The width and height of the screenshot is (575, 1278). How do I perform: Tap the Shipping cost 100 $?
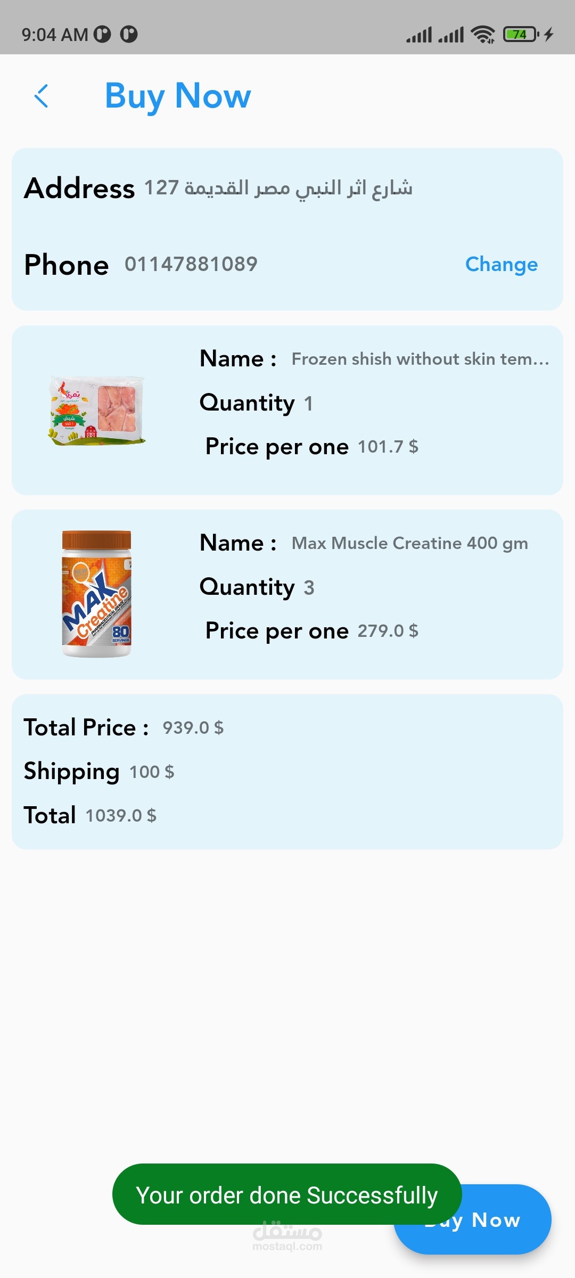point(152,772)
